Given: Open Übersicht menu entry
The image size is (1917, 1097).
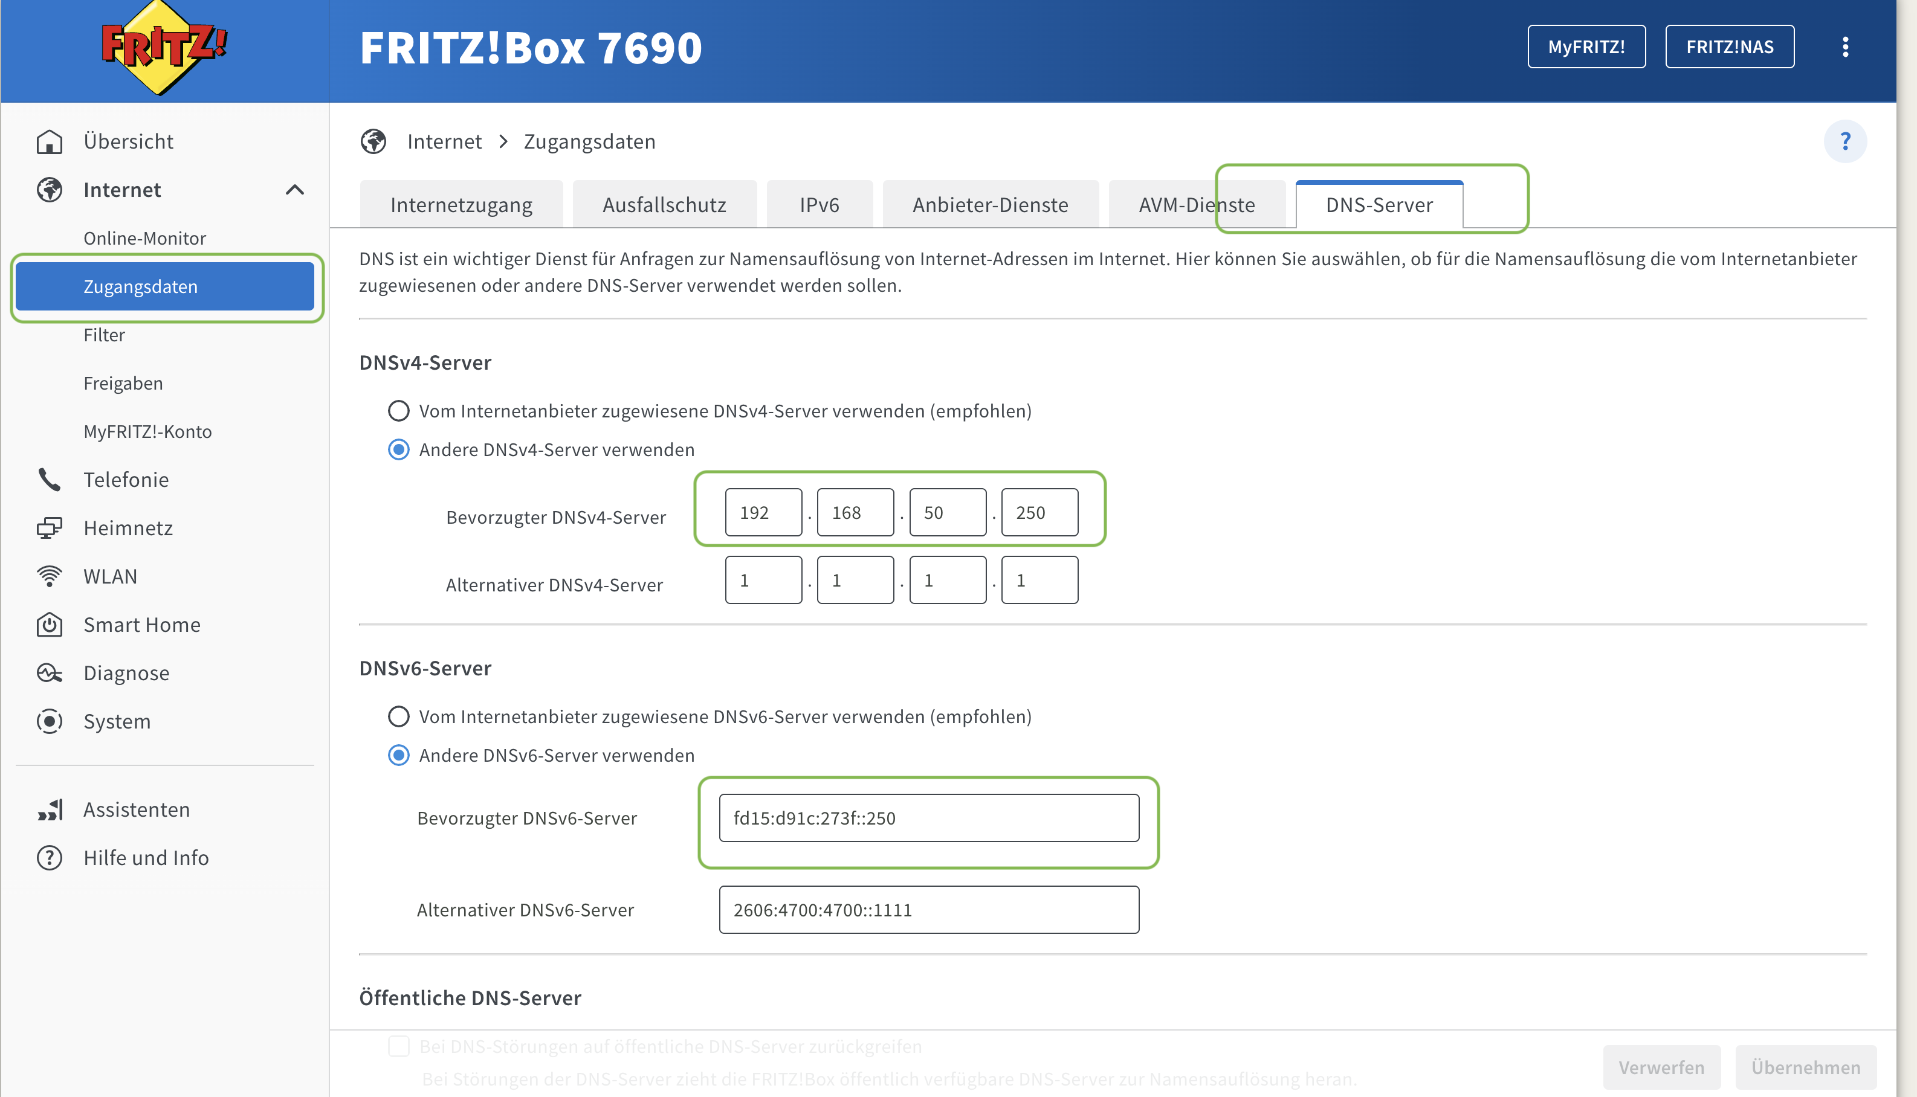Looking at the screenshot, I should tap(128, 141).
